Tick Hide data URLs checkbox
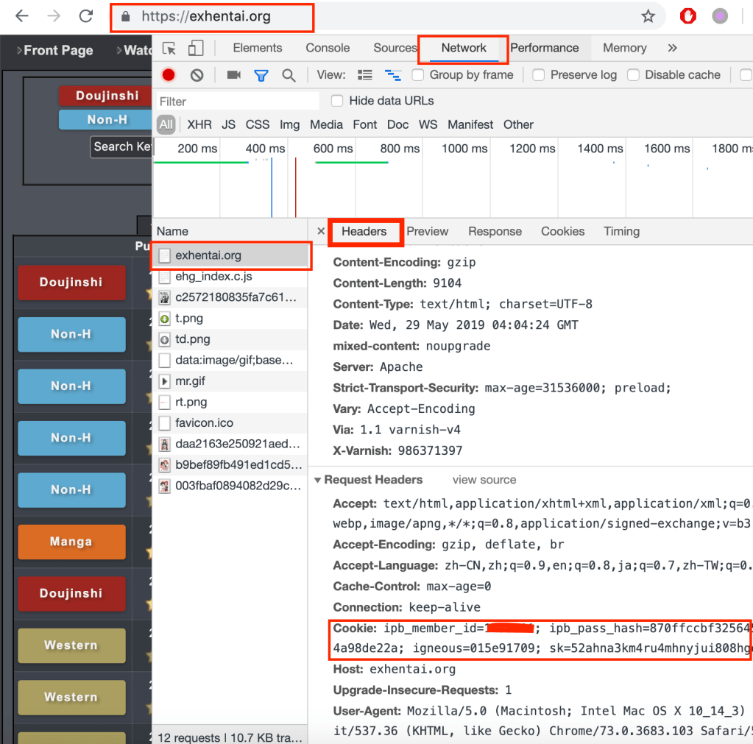Screen dimensions: 753x744 (x=337, y=101)
